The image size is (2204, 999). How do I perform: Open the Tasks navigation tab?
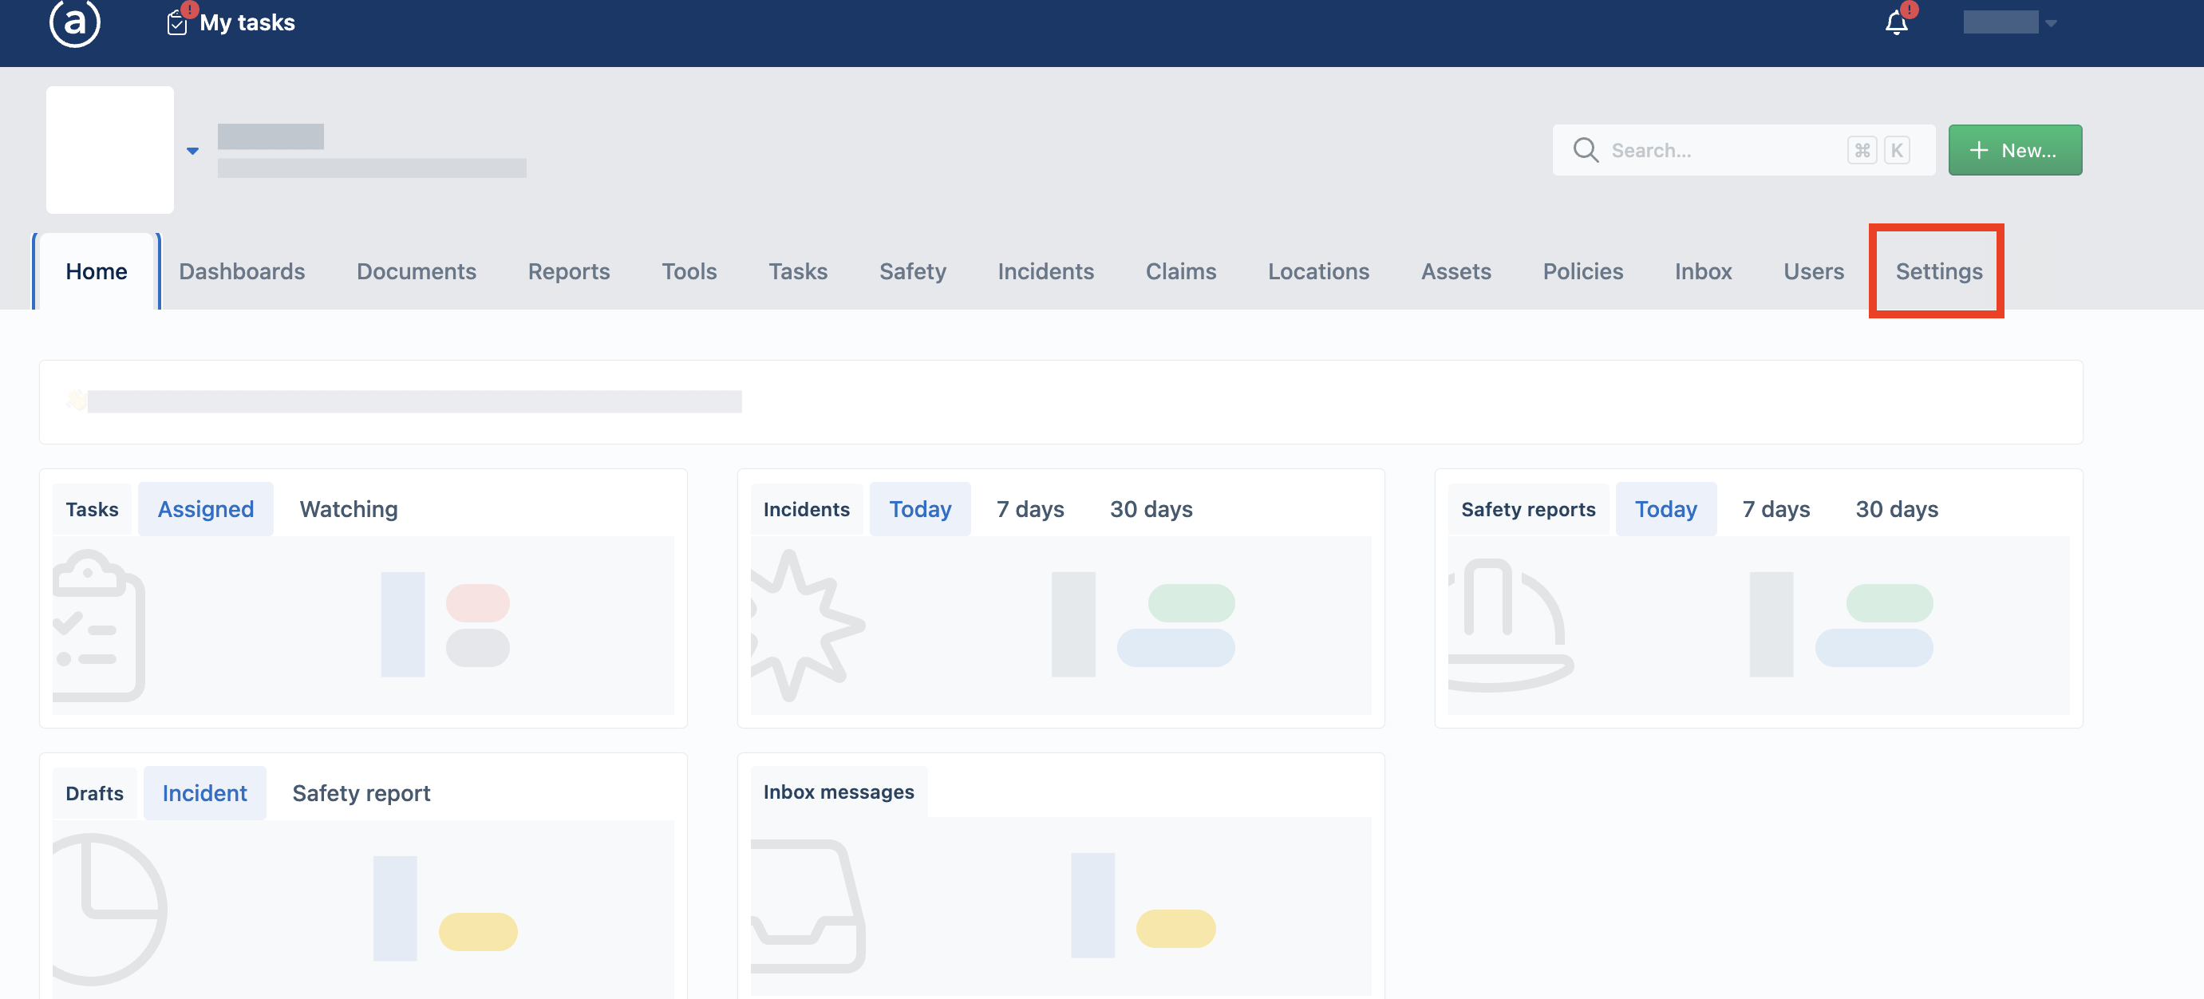click(x=797, y=271)
